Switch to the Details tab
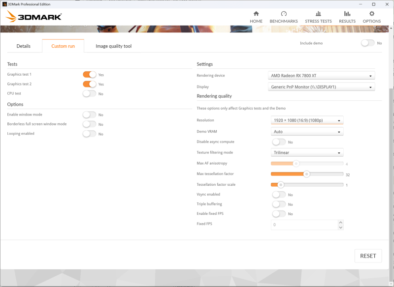Viewport: 394px width, 287px height. point(23,46)
